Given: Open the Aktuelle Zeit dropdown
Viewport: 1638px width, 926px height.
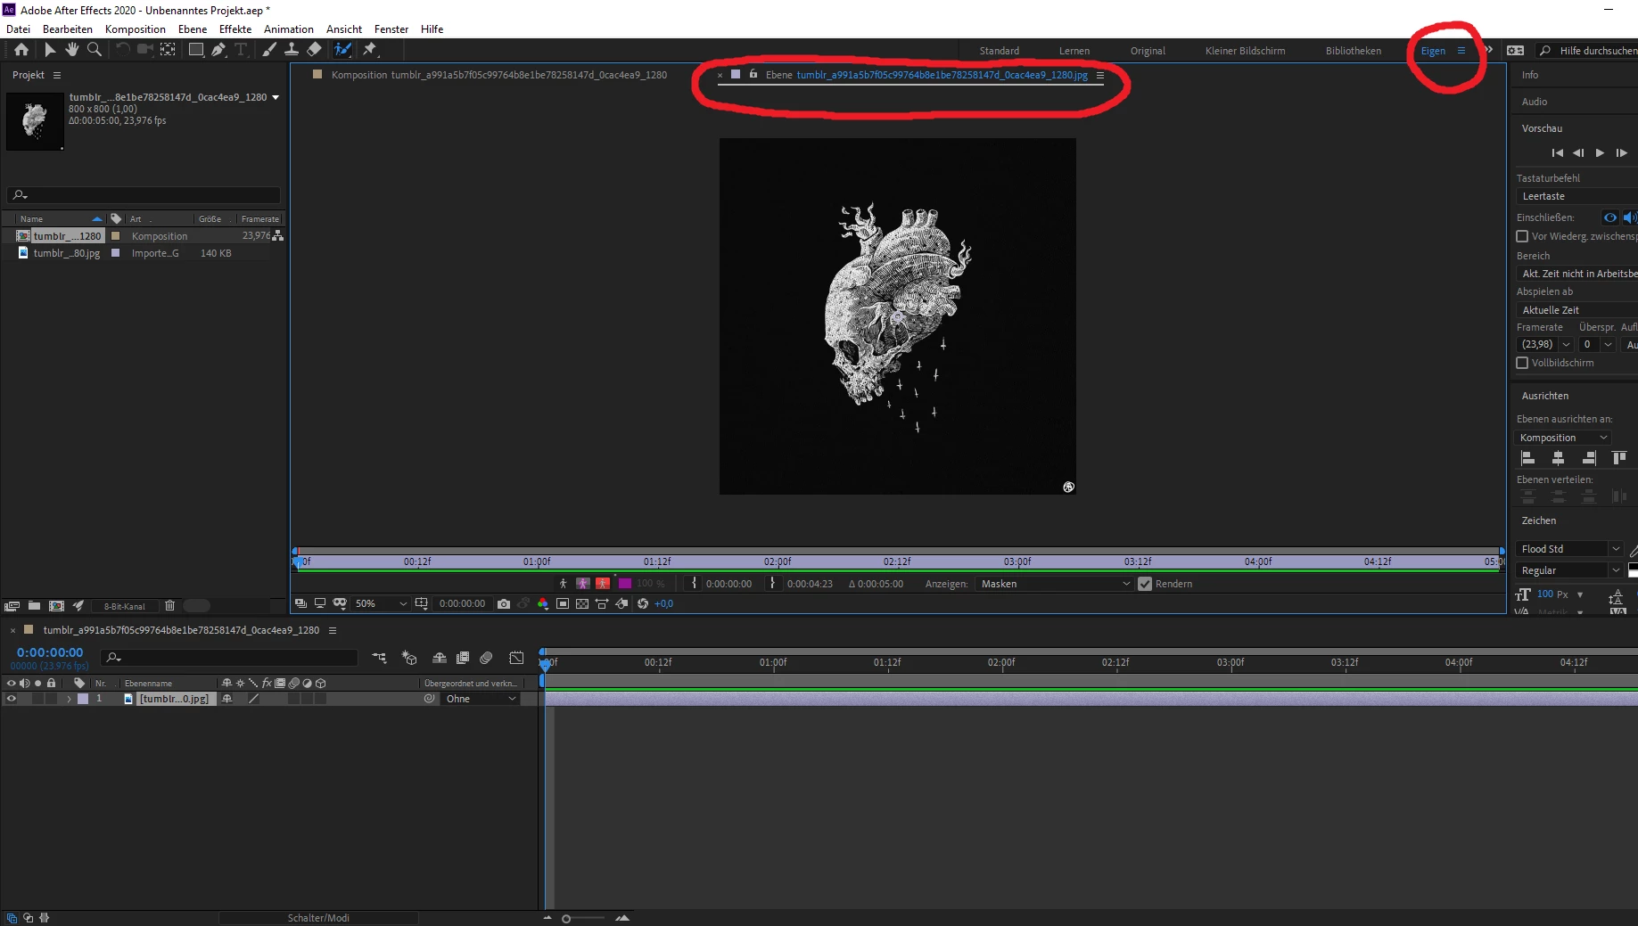Looking at the screenshot, I should [x=1576, y=310].
